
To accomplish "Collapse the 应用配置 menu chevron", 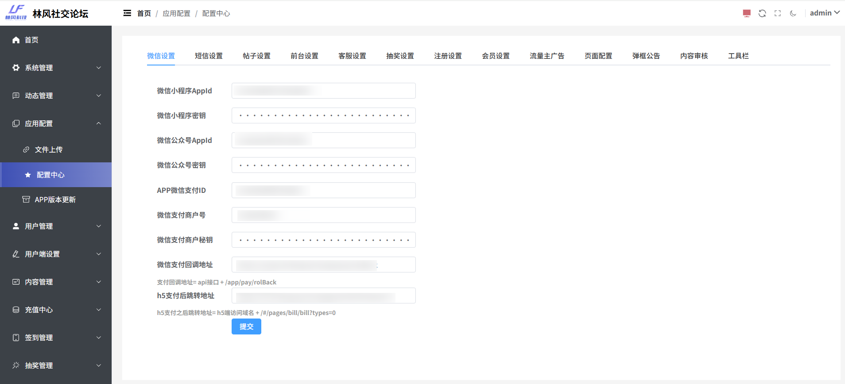I will coord(99,123).
